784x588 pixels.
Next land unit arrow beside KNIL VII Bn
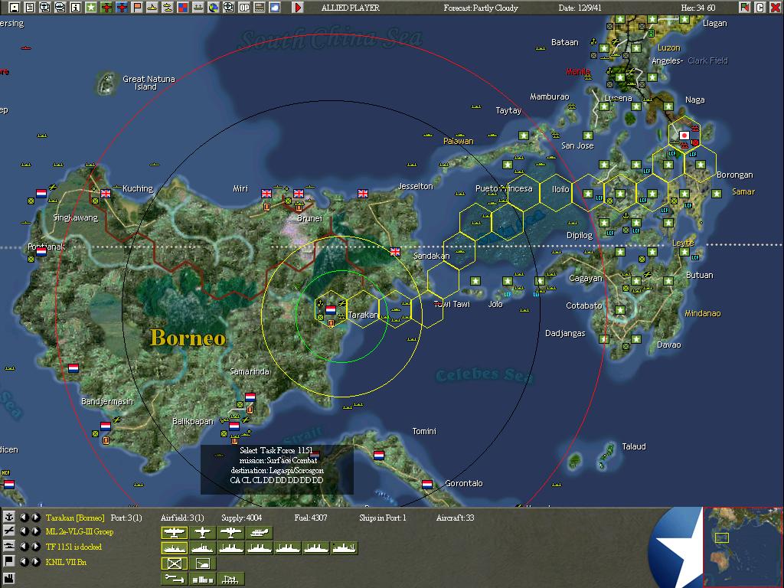click(x=35, y=561)
